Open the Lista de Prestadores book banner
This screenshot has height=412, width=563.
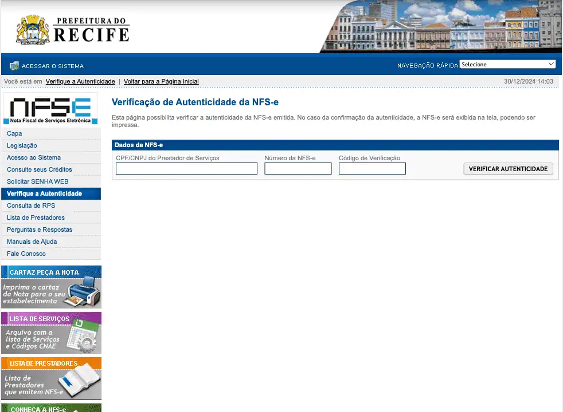51,378
